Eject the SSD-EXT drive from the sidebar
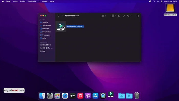 (x=52, y=48)
